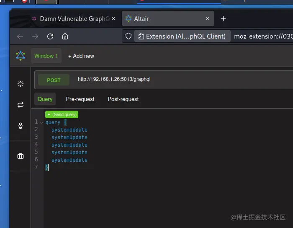The image size is (293, 228).
Task: Collapse the query block fold arrow on line 1
Action: [x=41, y=123]
